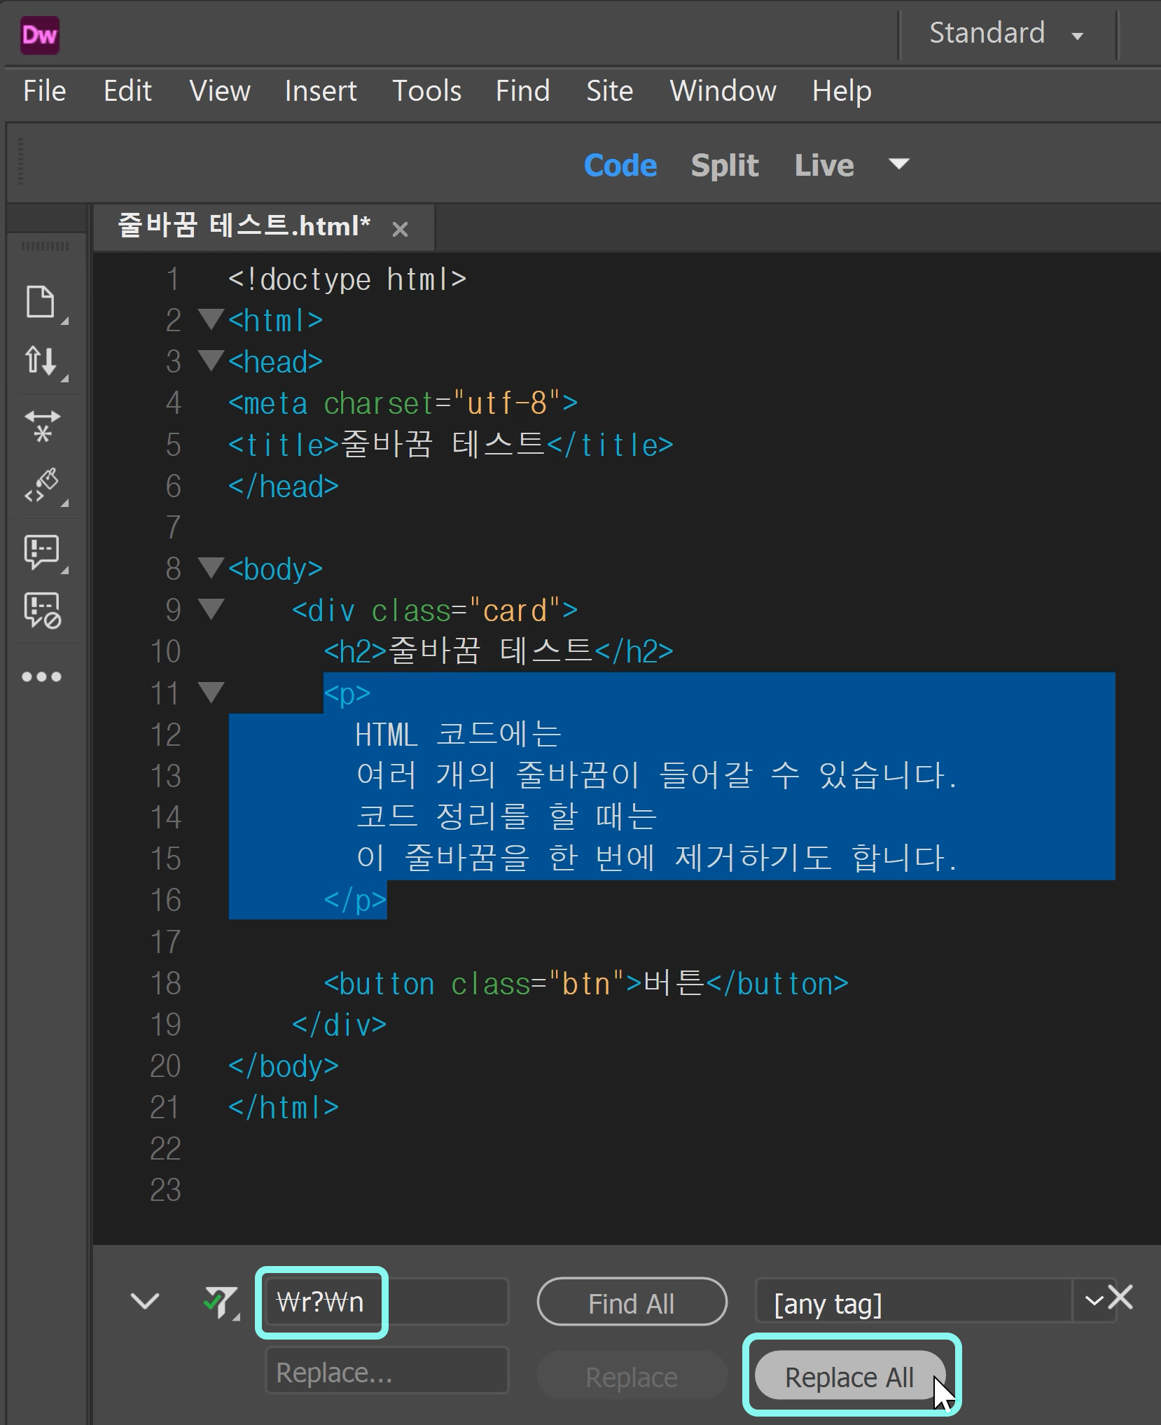Click the Replace text input field
The image size is (1161, 1425).
point(387,1371)
